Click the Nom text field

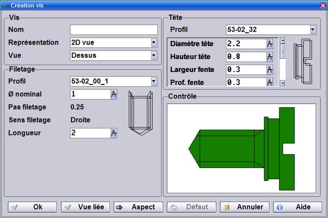[114, 30]
